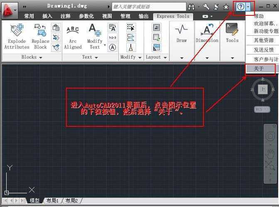Expand the Draw panel arrow
This screenshot has width=279, height=207.
click(x=182, y=58)
